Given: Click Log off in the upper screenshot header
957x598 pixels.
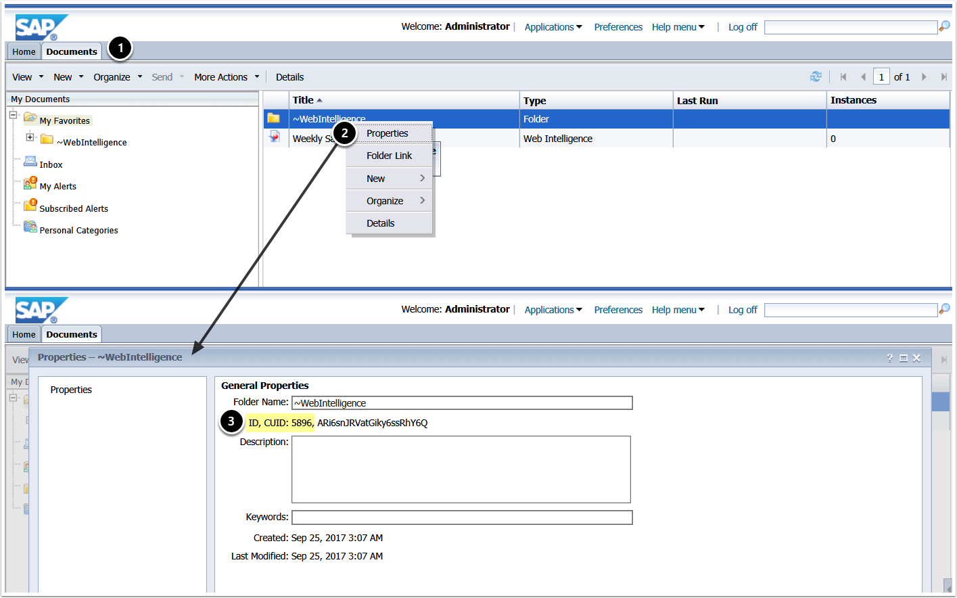Looking at the screenshot, I should pos(743,27).
